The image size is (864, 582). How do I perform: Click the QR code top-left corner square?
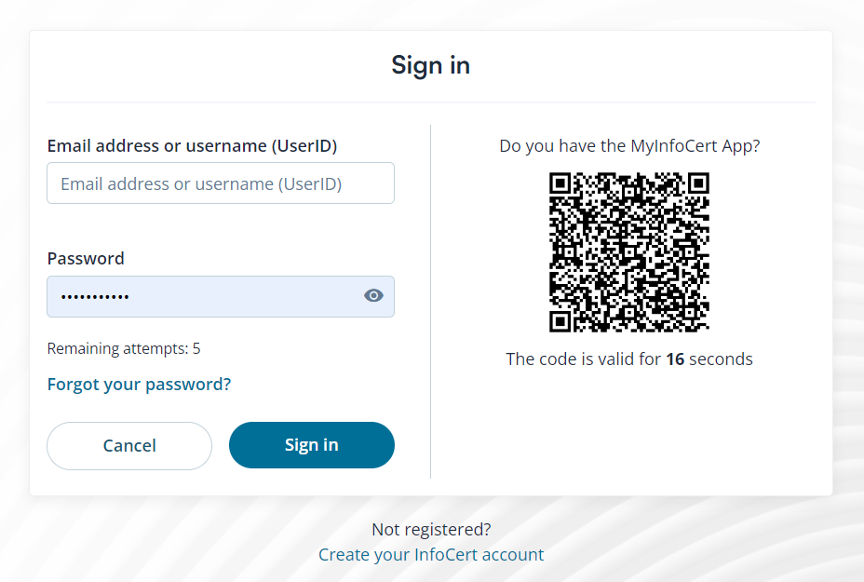(560, 183)
